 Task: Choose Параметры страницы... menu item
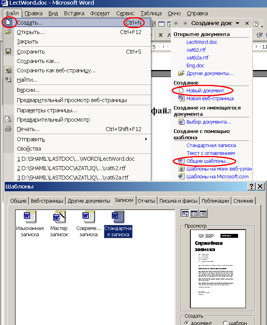click(82, 110)
